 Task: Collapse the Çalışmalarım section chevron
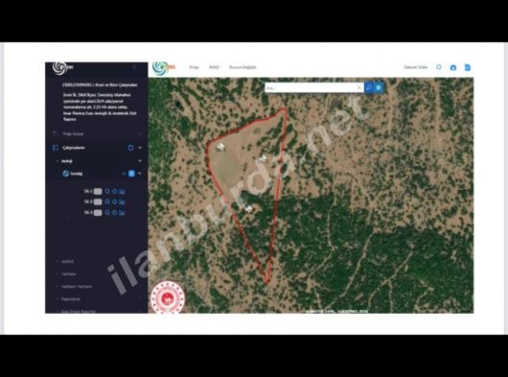point(140,148)
